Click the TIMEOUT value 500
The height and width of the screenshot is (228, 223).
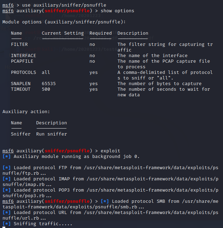[x=46, y=89]
